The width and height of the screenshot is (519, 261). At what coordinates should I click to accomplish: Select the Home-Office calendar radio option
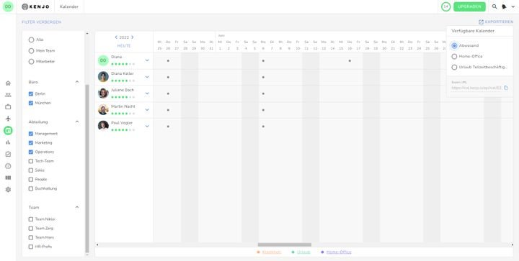coord(454,56)
